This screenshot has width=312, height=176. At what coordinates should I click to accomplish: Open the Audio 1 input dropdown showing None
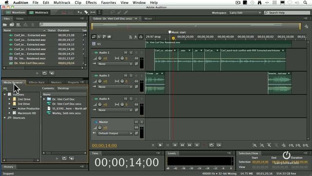[x=115, y=64]
